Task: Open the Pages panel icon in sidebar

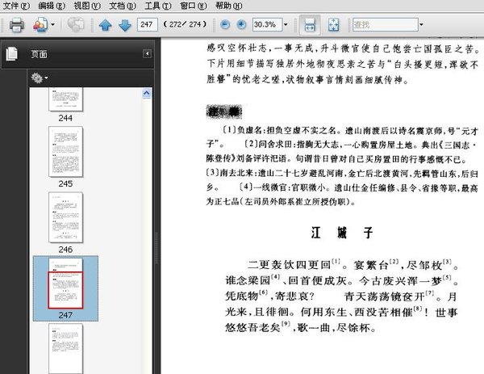Action: point(11,54)
